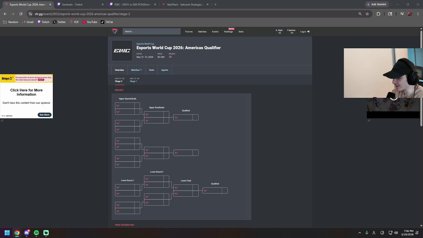Select the event Matches tab
This screenshot has height=238, width=423.
[136, 70]
